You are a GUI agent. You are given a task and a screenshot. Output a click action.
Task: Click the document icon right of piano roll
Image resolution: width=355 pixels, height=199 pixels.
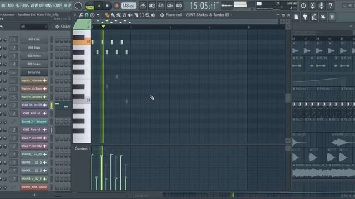296,17
